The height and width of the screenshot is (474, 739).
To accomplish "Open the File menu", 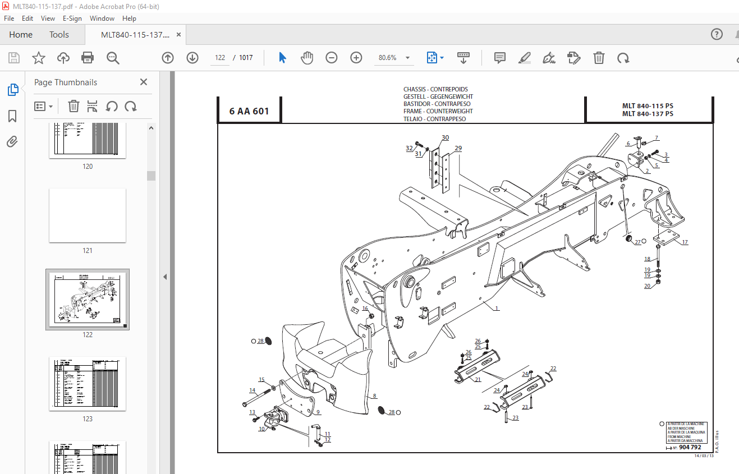I will (9, 19).
